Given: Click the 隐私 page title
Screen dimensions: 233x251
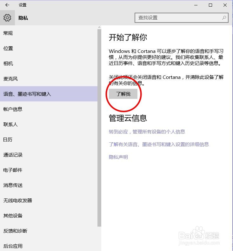Looking at the screenshot, I should click(23, 18).
